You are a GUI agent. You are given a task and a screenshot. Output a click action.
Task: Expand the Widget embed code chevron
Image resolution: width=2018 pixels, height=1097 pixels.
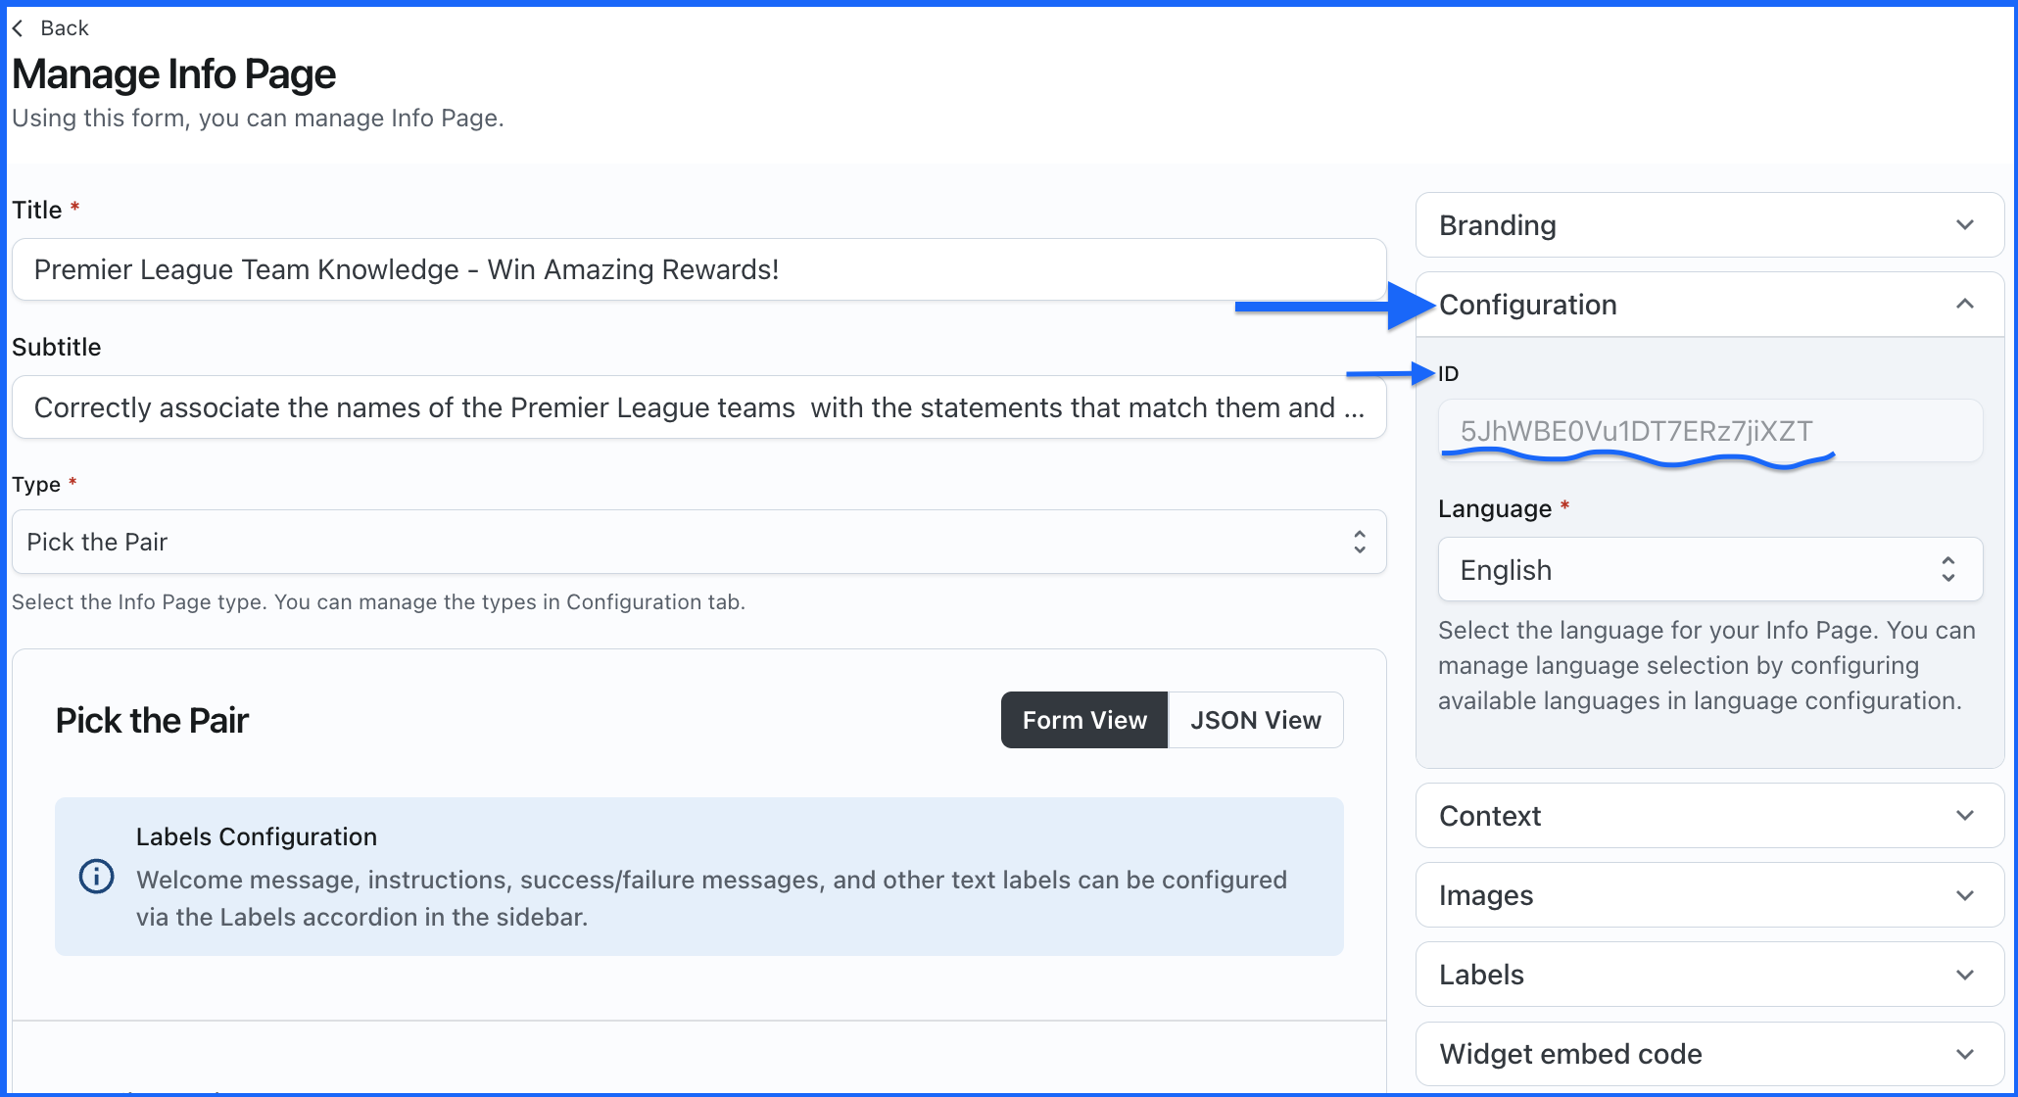(x=1964, y=1054)
